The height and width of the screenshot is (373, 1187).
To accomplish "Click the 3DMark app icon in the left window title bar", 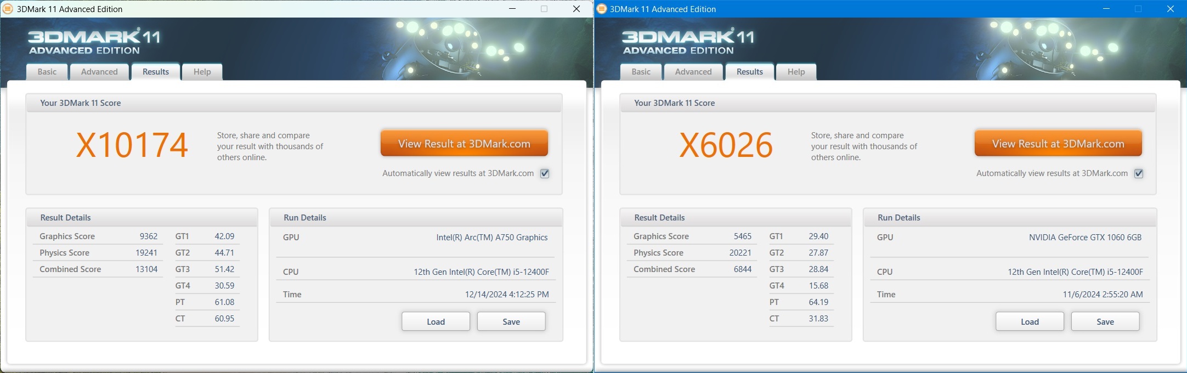I will pos(8,9).
